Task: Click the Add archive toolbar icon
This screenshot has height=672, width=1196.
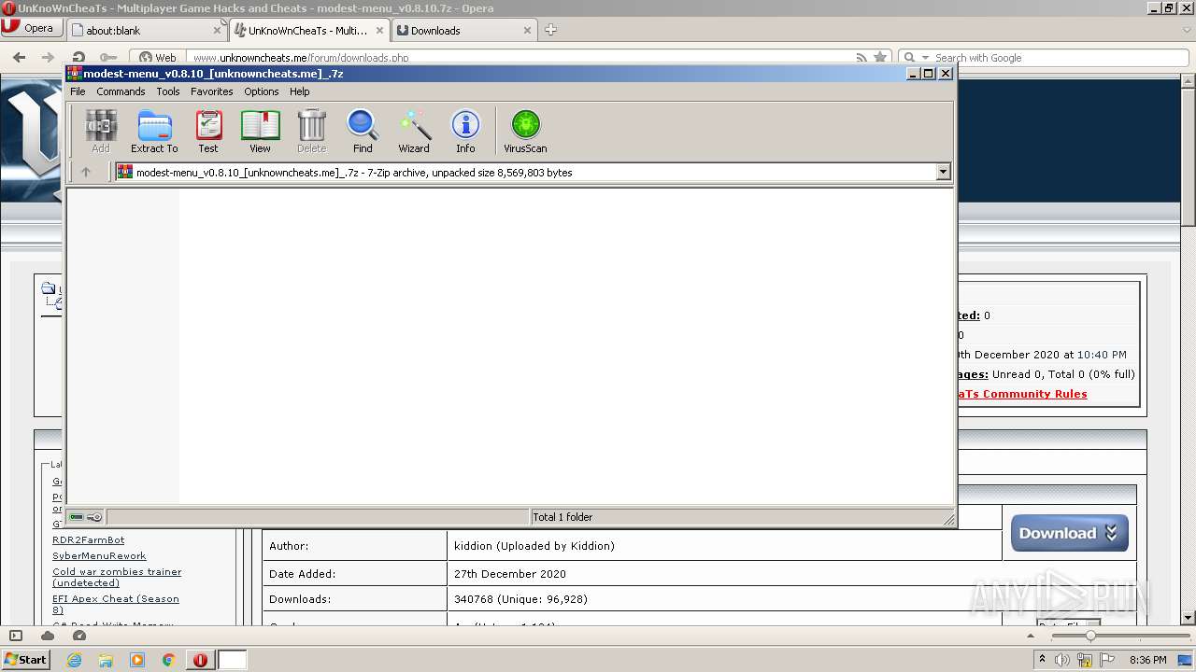Action: [x=100, y=131]
